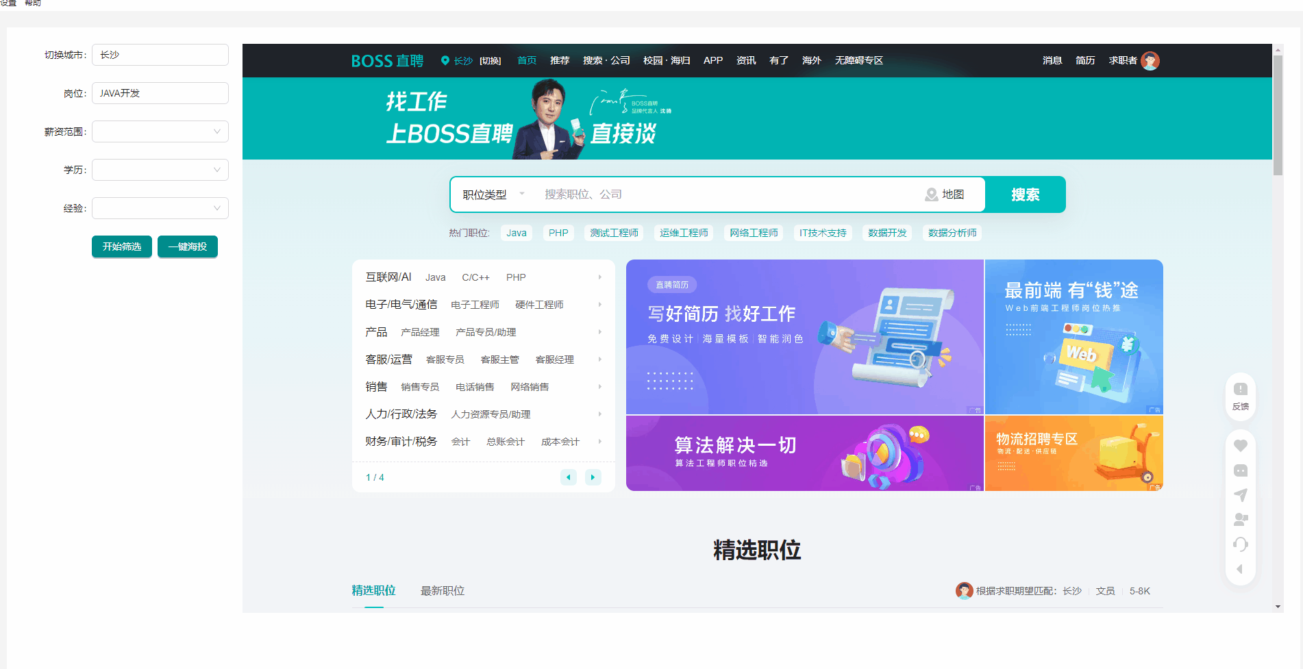Open the 无障碍专区 nav item
1303x669 pixels.
click(x=859, y=60)
